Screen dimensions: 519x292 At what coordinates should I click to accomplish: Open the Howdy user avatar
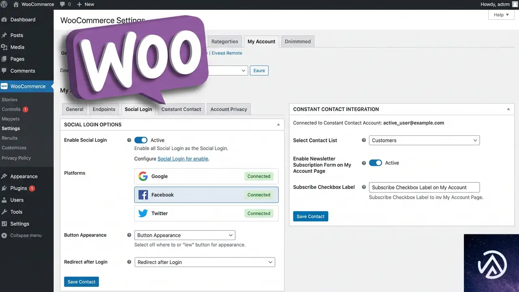(x=515, y=4)
